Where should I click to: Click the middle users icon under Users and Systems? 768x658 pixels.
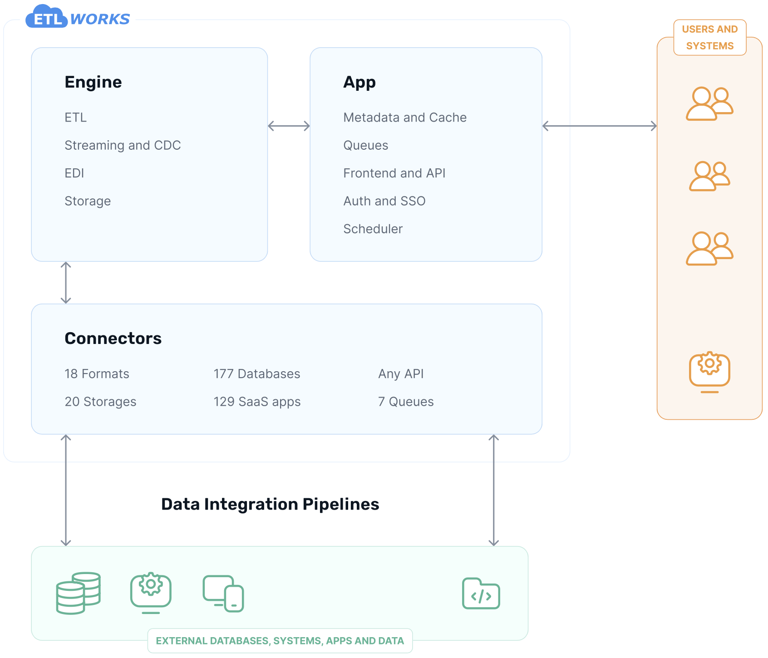tap(710, 177)
